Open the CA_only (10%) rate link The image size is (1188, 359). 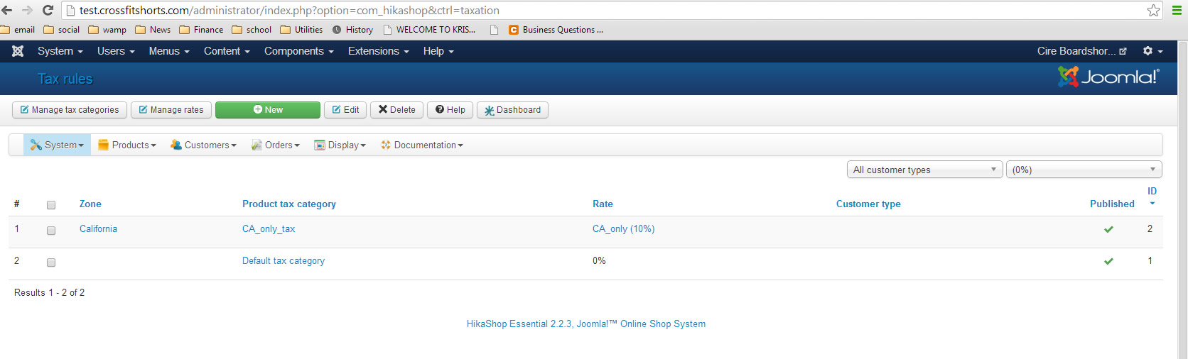coord(624,228)
